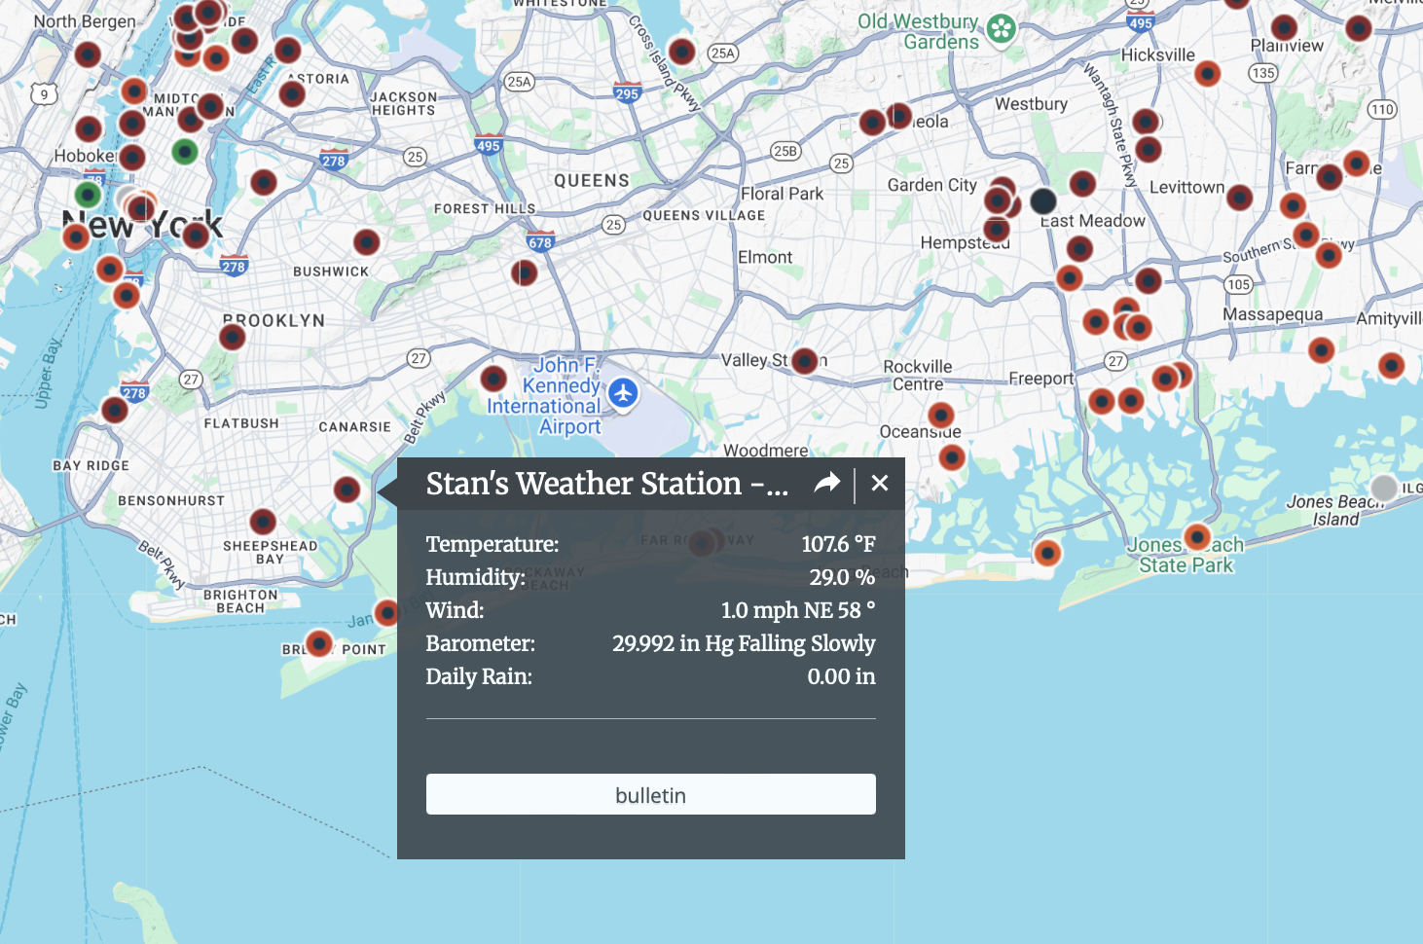
Task: Click the QUEENS borough label
Action: [592, 181]
